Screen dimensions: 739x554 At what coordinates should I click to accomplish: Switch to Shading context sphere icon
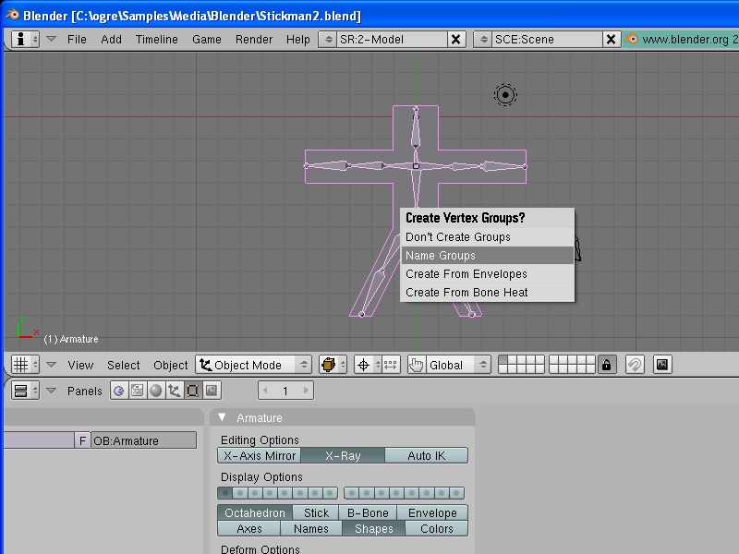155,391
